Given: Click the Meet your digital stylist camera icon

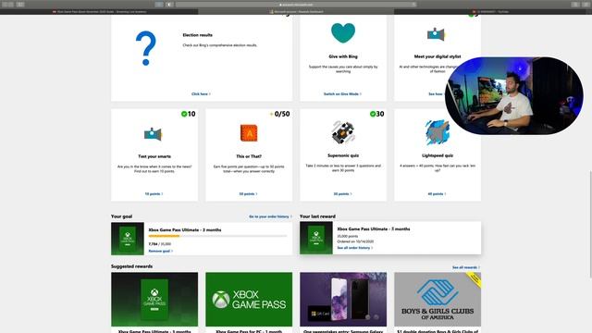Looking at the screenshot, I should [x=436, y=34].
